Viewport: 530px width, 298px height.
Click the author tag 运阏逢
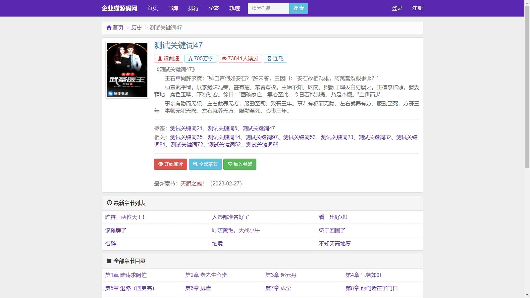pyautogui.click(x=169, y=59)
